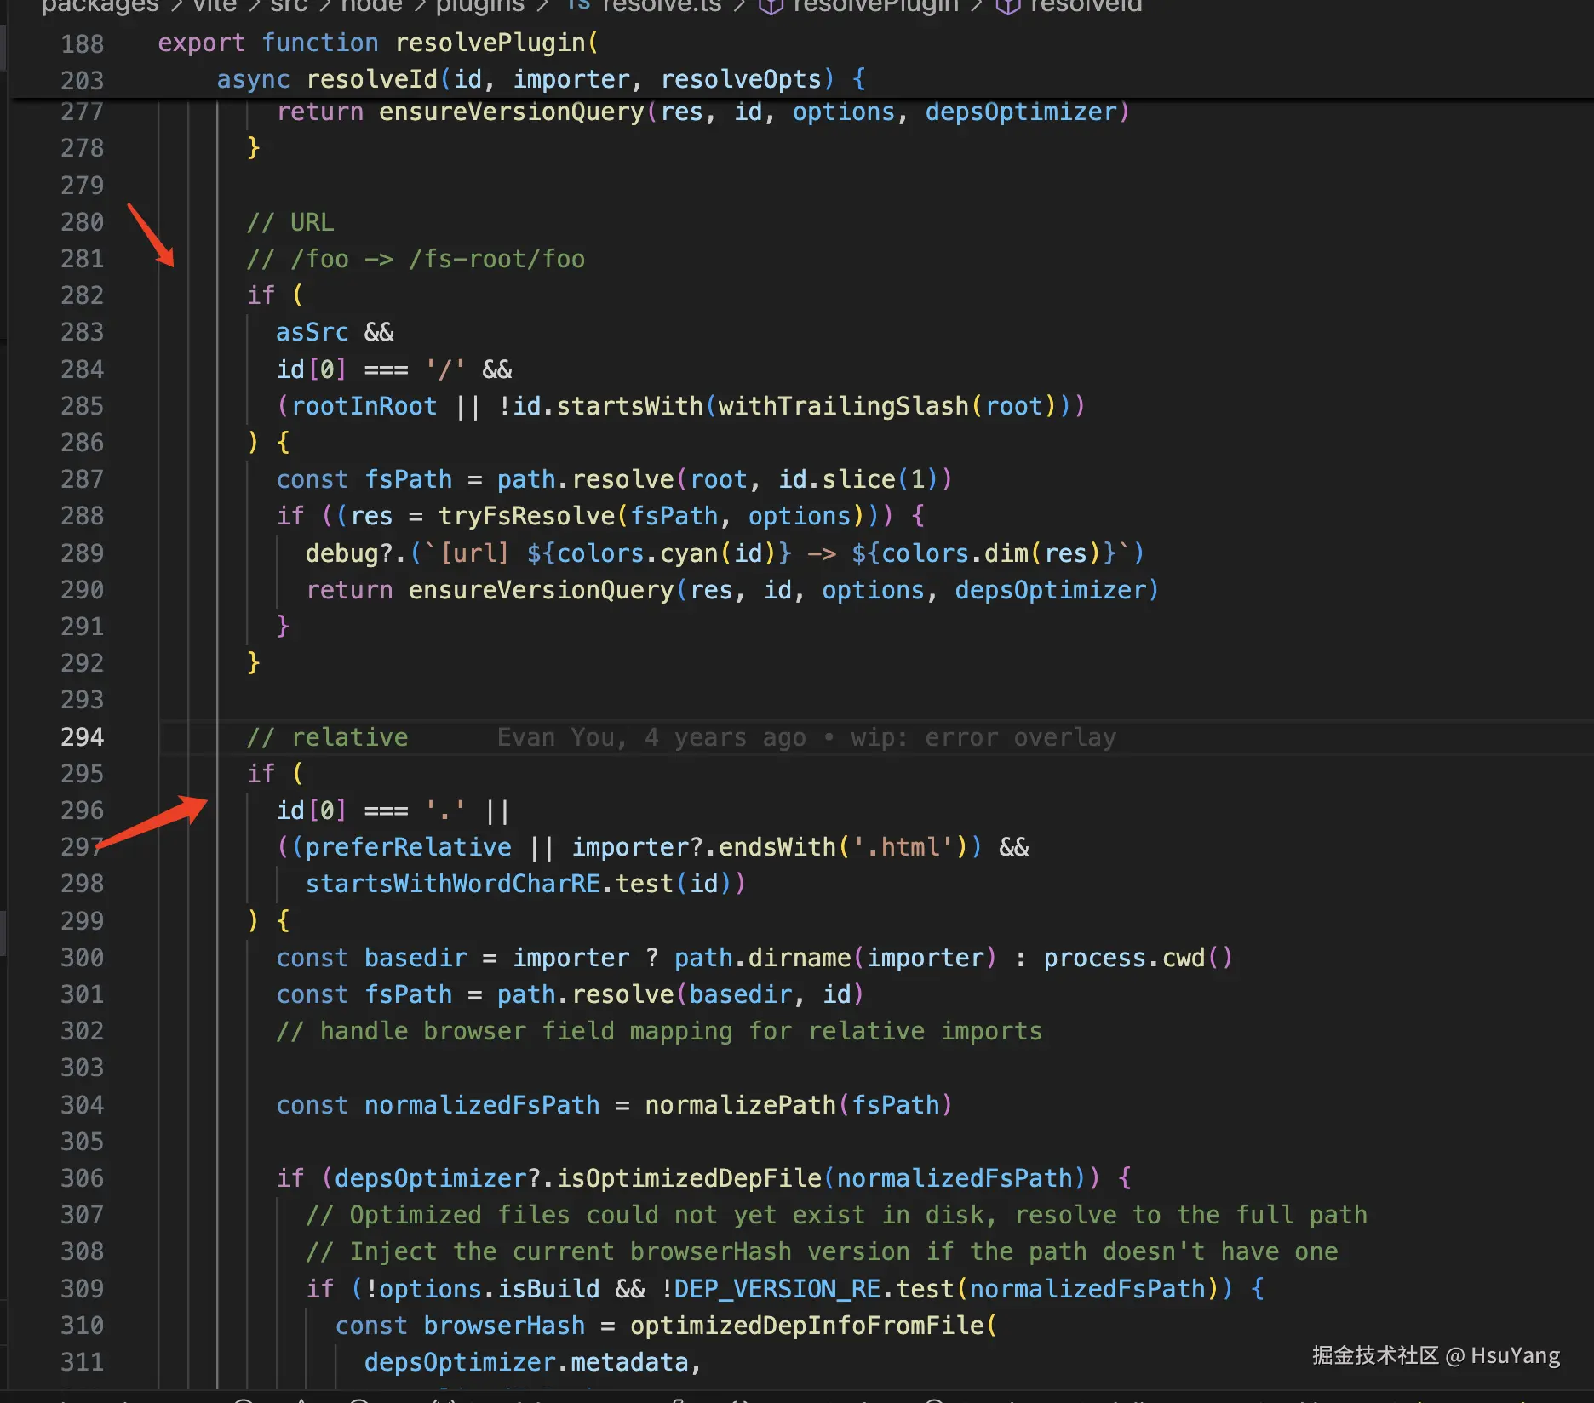Click 'withTrailingSlash' on line 285

(844, 406)
